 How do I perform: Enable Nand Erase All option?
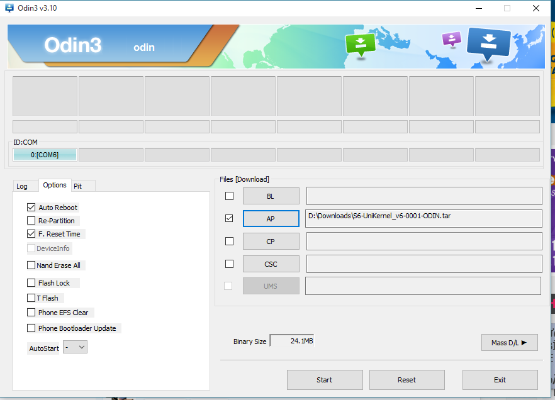coord(31,265)
